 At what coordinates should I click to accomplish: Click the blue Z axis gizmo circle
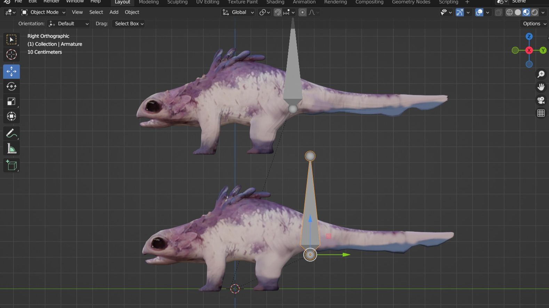pyautogui.click(x=529, y=36)
